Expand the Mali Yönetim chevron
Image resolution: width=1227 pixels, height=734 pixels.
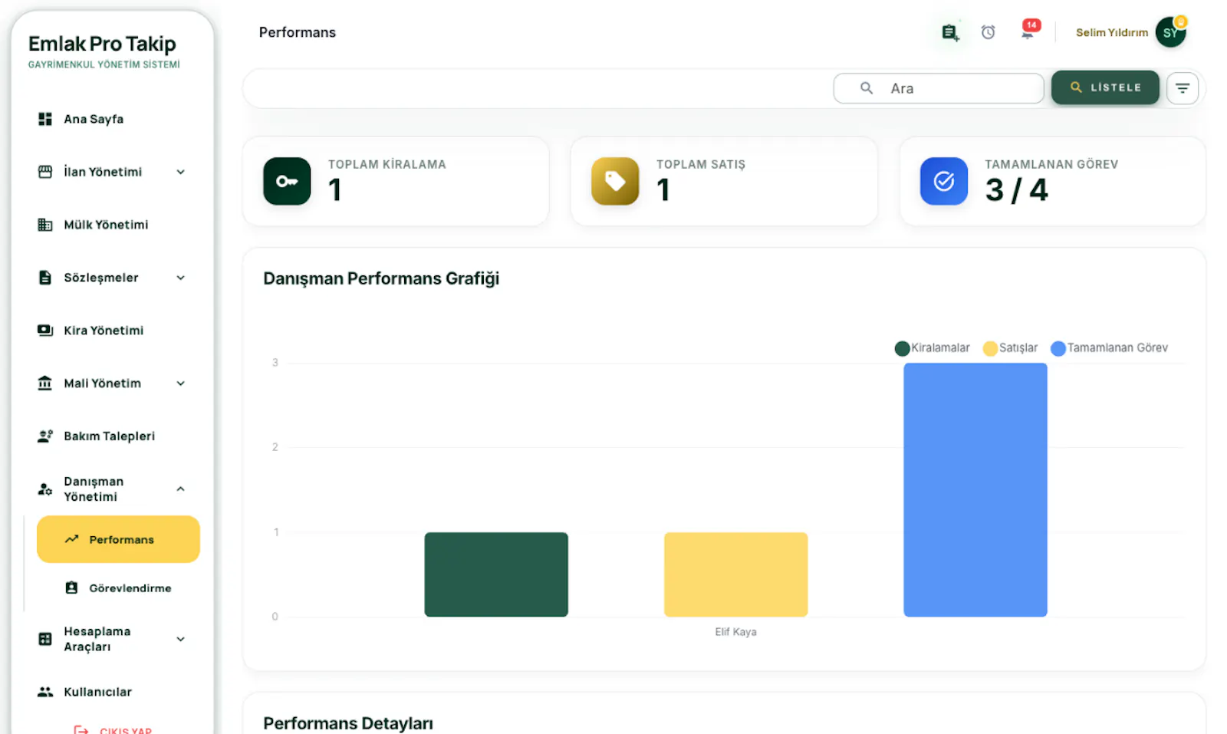(181, 383)
